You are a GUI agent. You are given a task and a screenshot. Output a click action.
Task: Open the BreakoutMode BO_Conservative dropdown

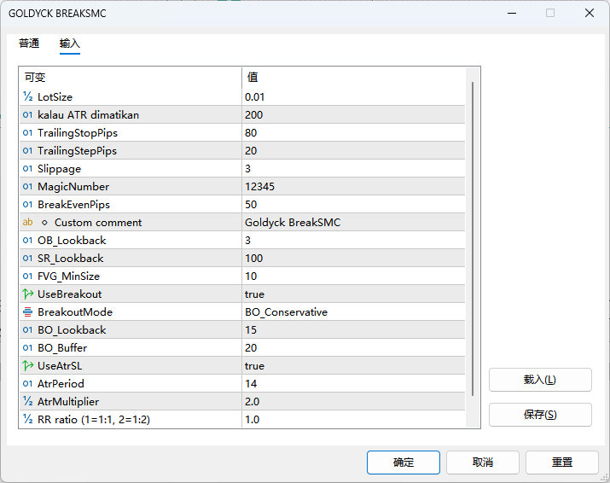click(x=353, y=312)
